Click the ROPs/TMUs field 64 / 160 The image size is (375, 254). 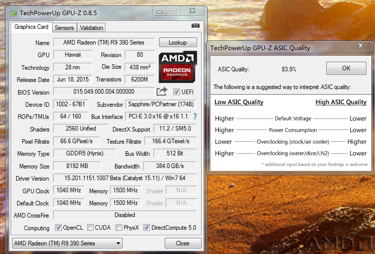click(x=70, y=116)
